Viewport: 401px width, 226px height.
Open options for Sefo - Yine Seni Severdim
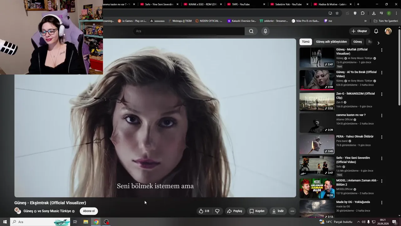tap(382, 159)
